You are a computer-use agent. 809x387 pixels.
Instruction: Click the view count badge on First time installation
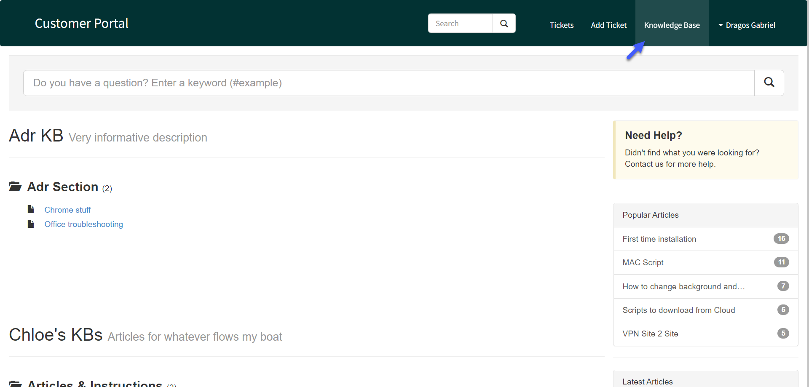pos(781,239)
